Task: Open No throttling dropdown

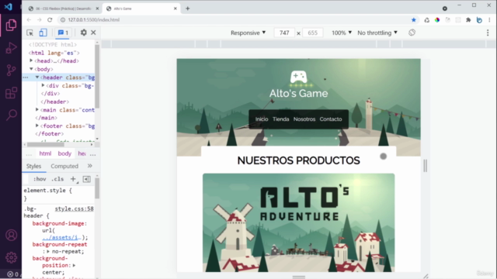Action: [377, 33]
